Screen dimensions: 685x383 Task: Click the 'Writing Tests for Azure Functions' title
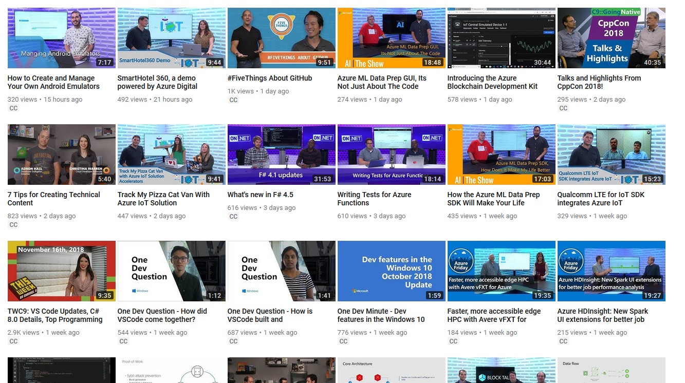click(x=375, y=199)
